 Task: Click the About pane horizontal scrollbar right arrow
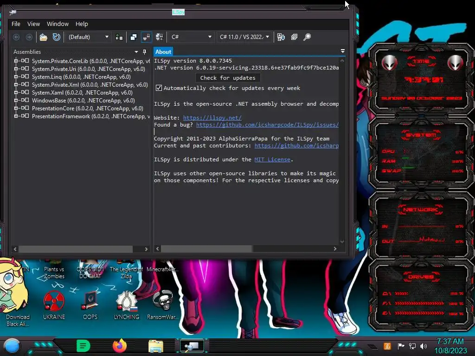pos(335,249)
